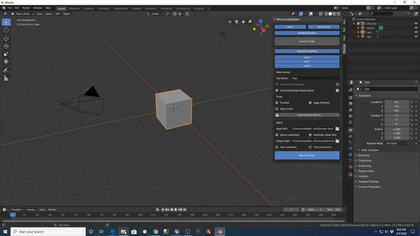This screenshot has height=236, width=420.
Task: Jump to the timeline end frame
Action: [x=184, y=210]
